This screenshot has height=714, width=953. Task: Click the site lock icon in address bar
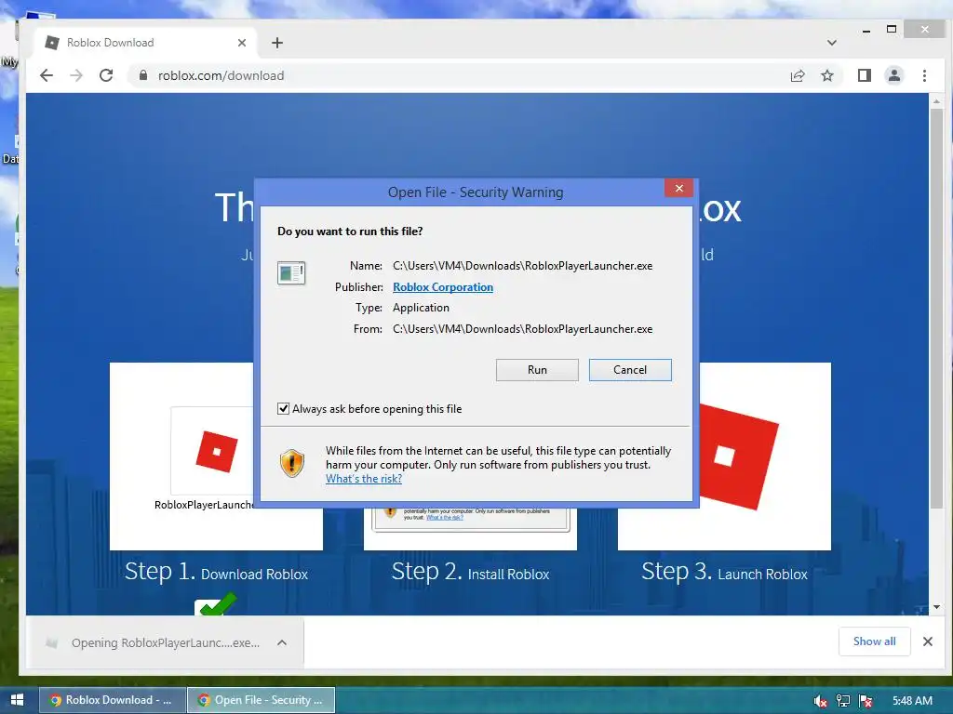(143, 75)
